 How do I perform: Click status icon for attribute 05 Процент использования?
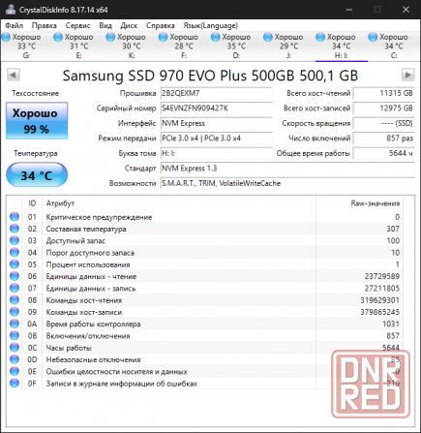click(15, 264)
